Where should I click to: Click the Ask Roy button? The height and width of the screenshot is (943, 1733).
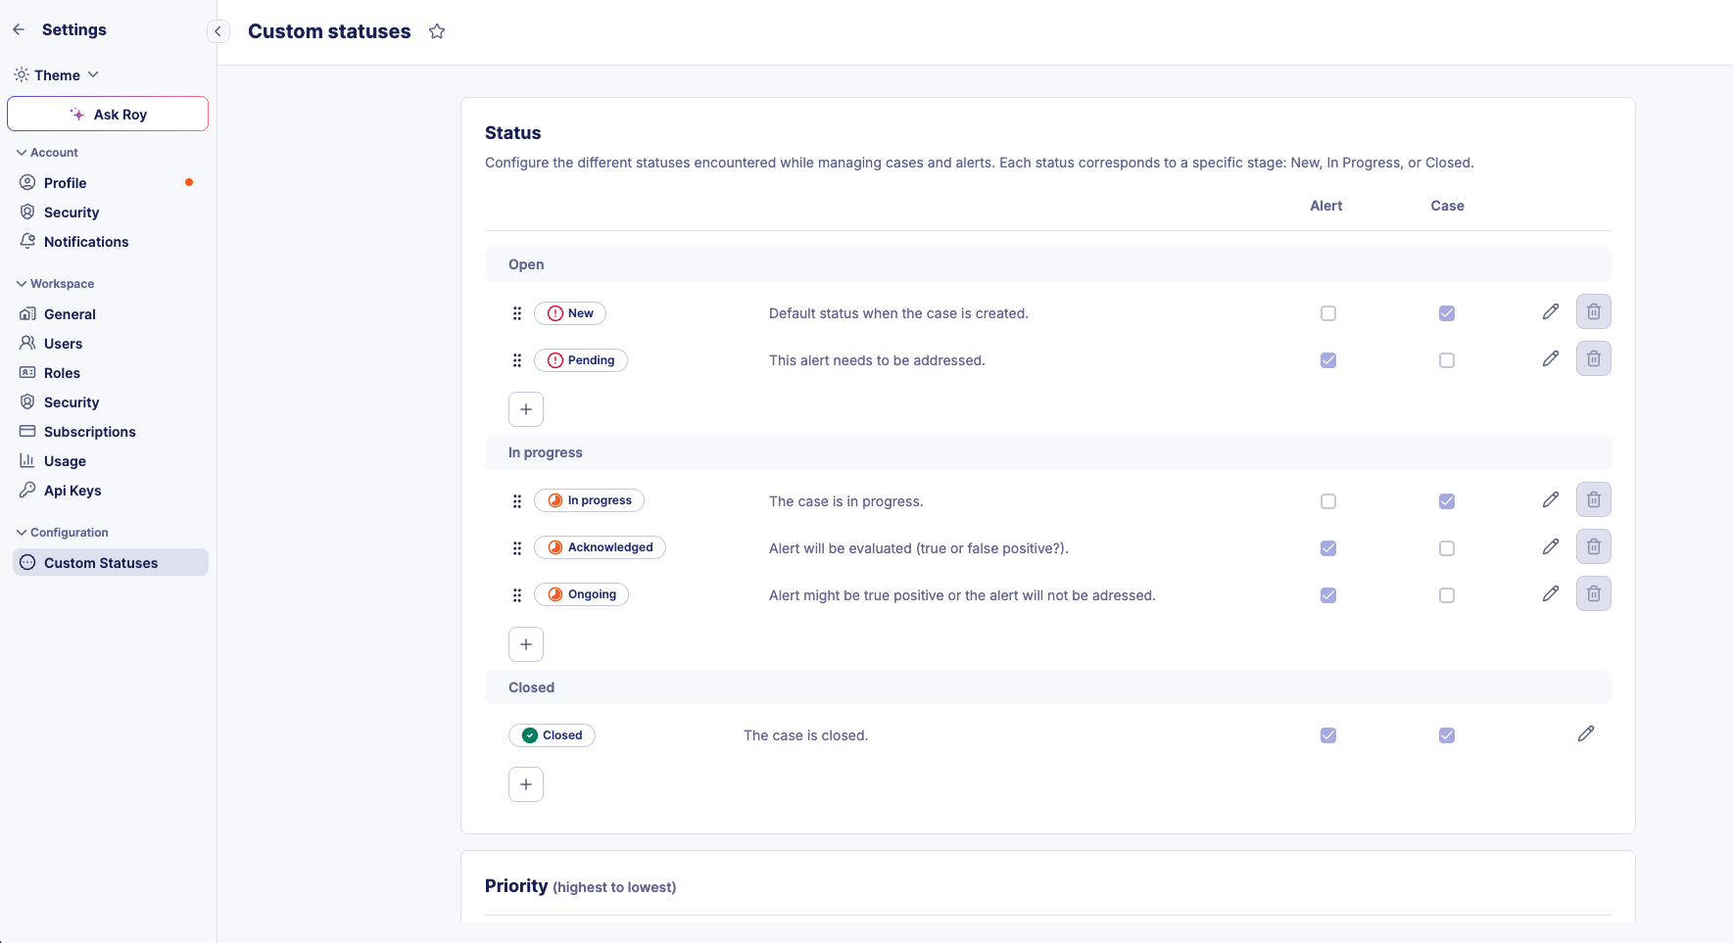click(108, 114)
